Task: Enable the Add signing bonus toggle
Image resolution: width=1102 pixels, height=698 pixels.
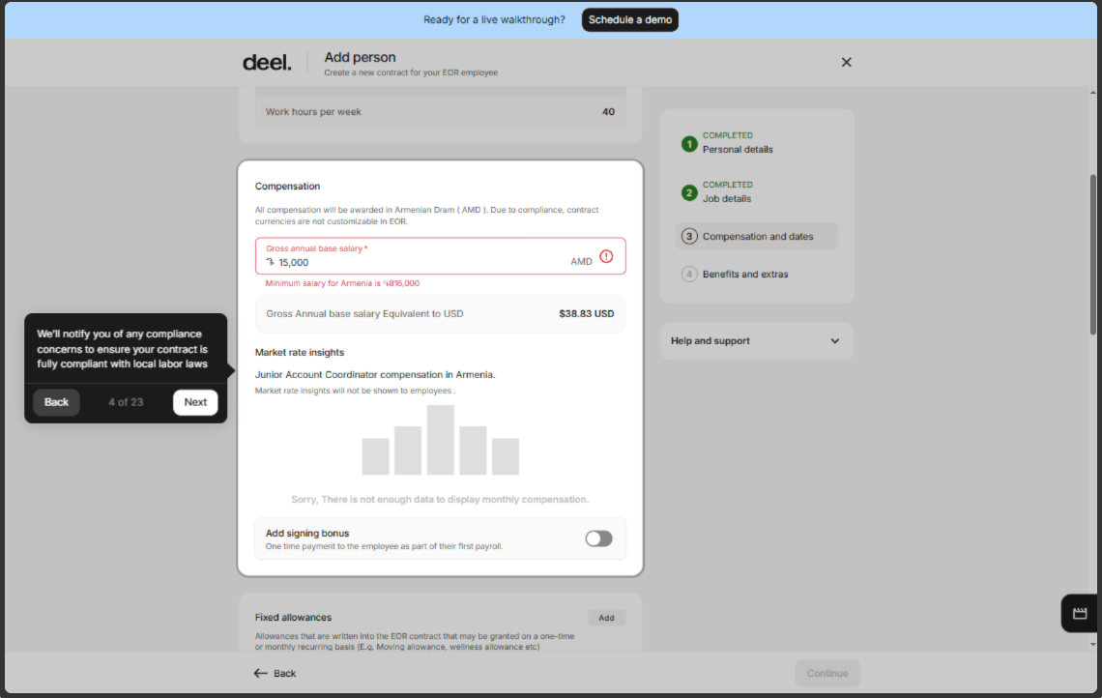Action: pyautogui.click(x=598, y=538)
